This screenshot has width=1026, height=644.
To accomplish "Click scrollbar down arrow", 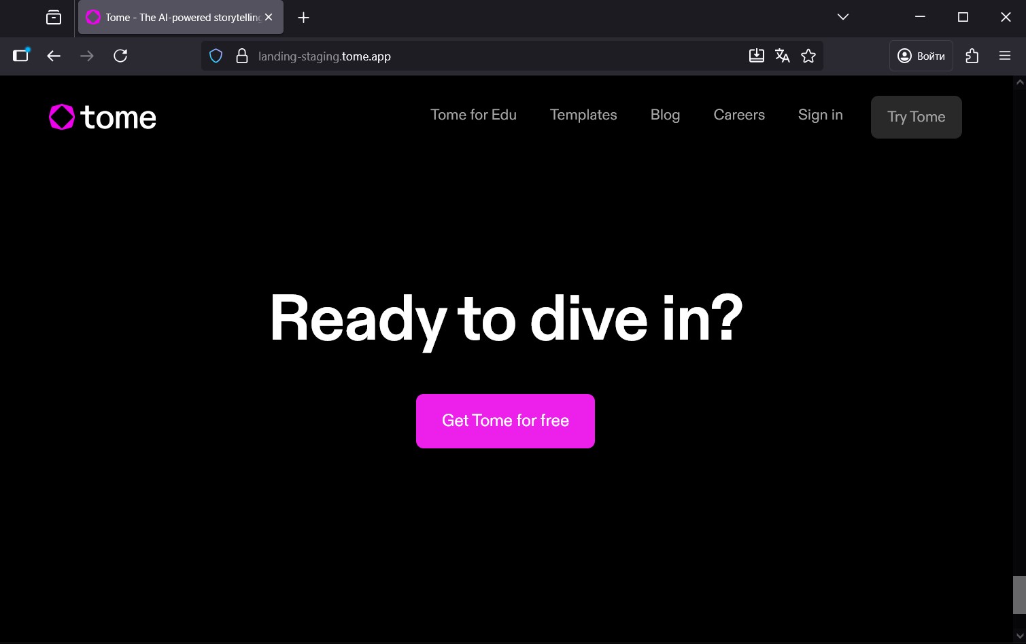I will (1019, 636).
